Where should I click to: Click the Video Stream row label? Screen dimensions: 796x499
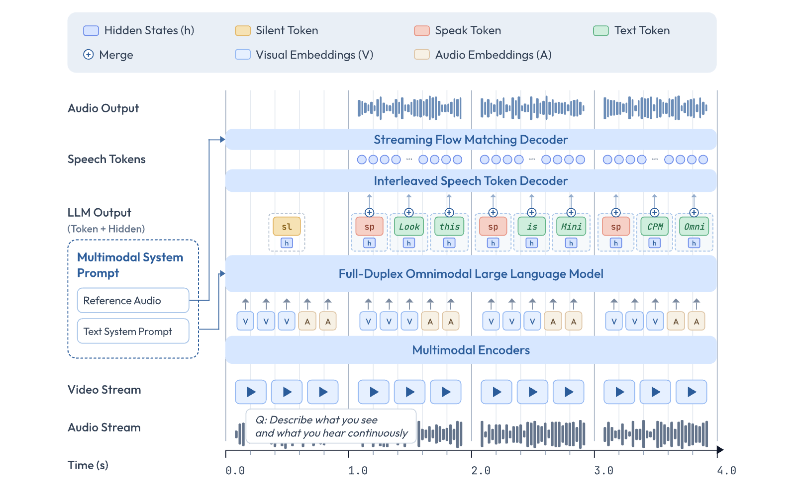(x=104, y=390)
